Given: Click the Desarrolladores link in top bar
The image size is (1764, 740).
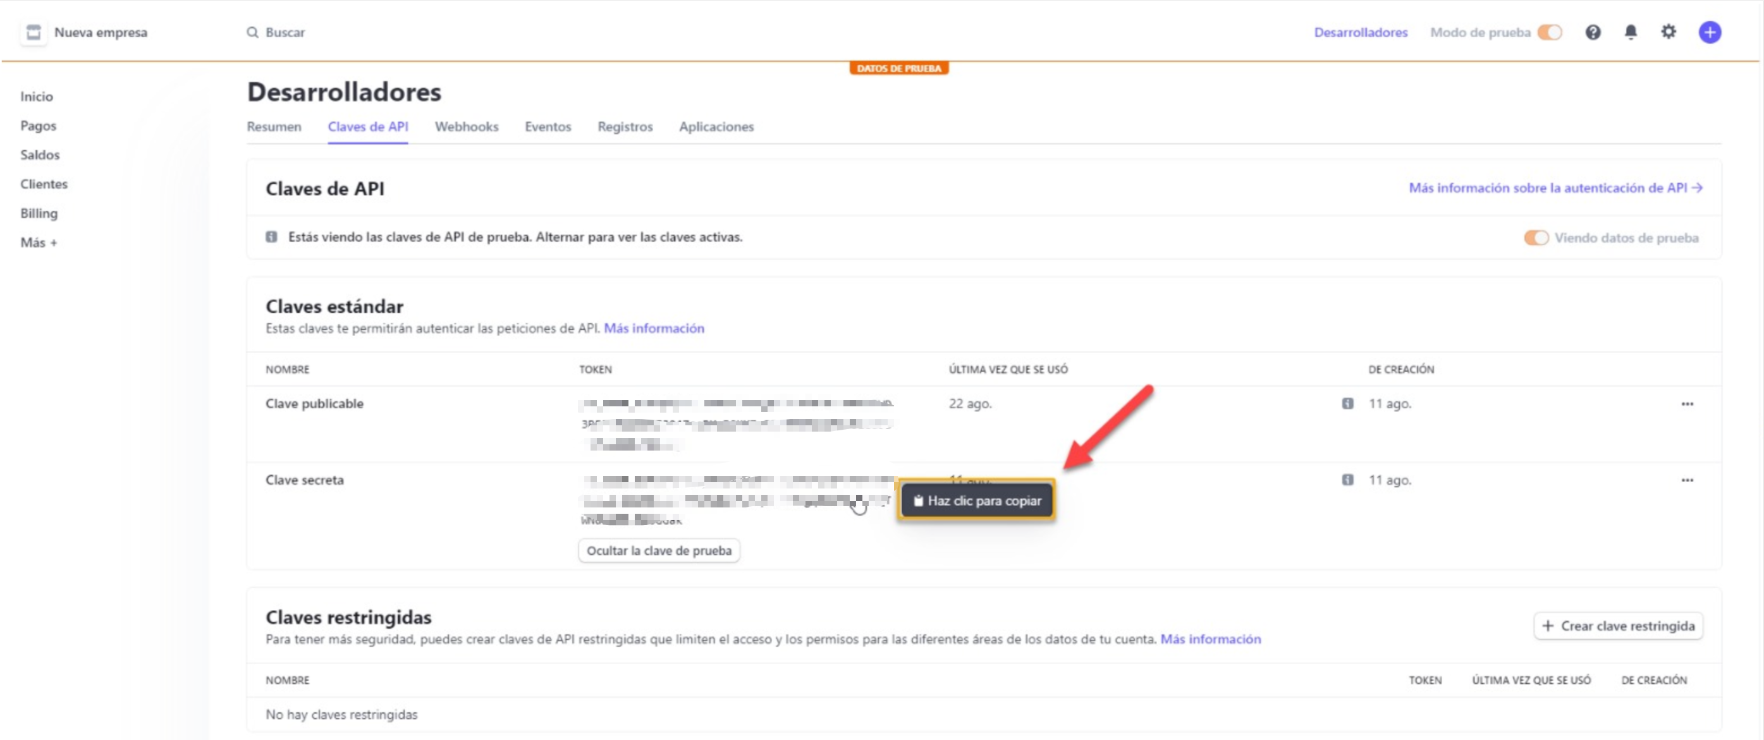Looking at the screenshot, I should (1361, 32).
